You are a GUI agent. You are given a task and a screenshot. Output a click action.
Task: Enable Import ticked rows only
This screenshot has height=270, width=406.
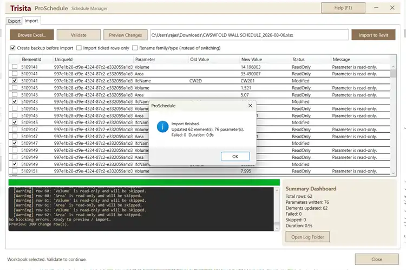pyautogui.click(x=79, y=48)
